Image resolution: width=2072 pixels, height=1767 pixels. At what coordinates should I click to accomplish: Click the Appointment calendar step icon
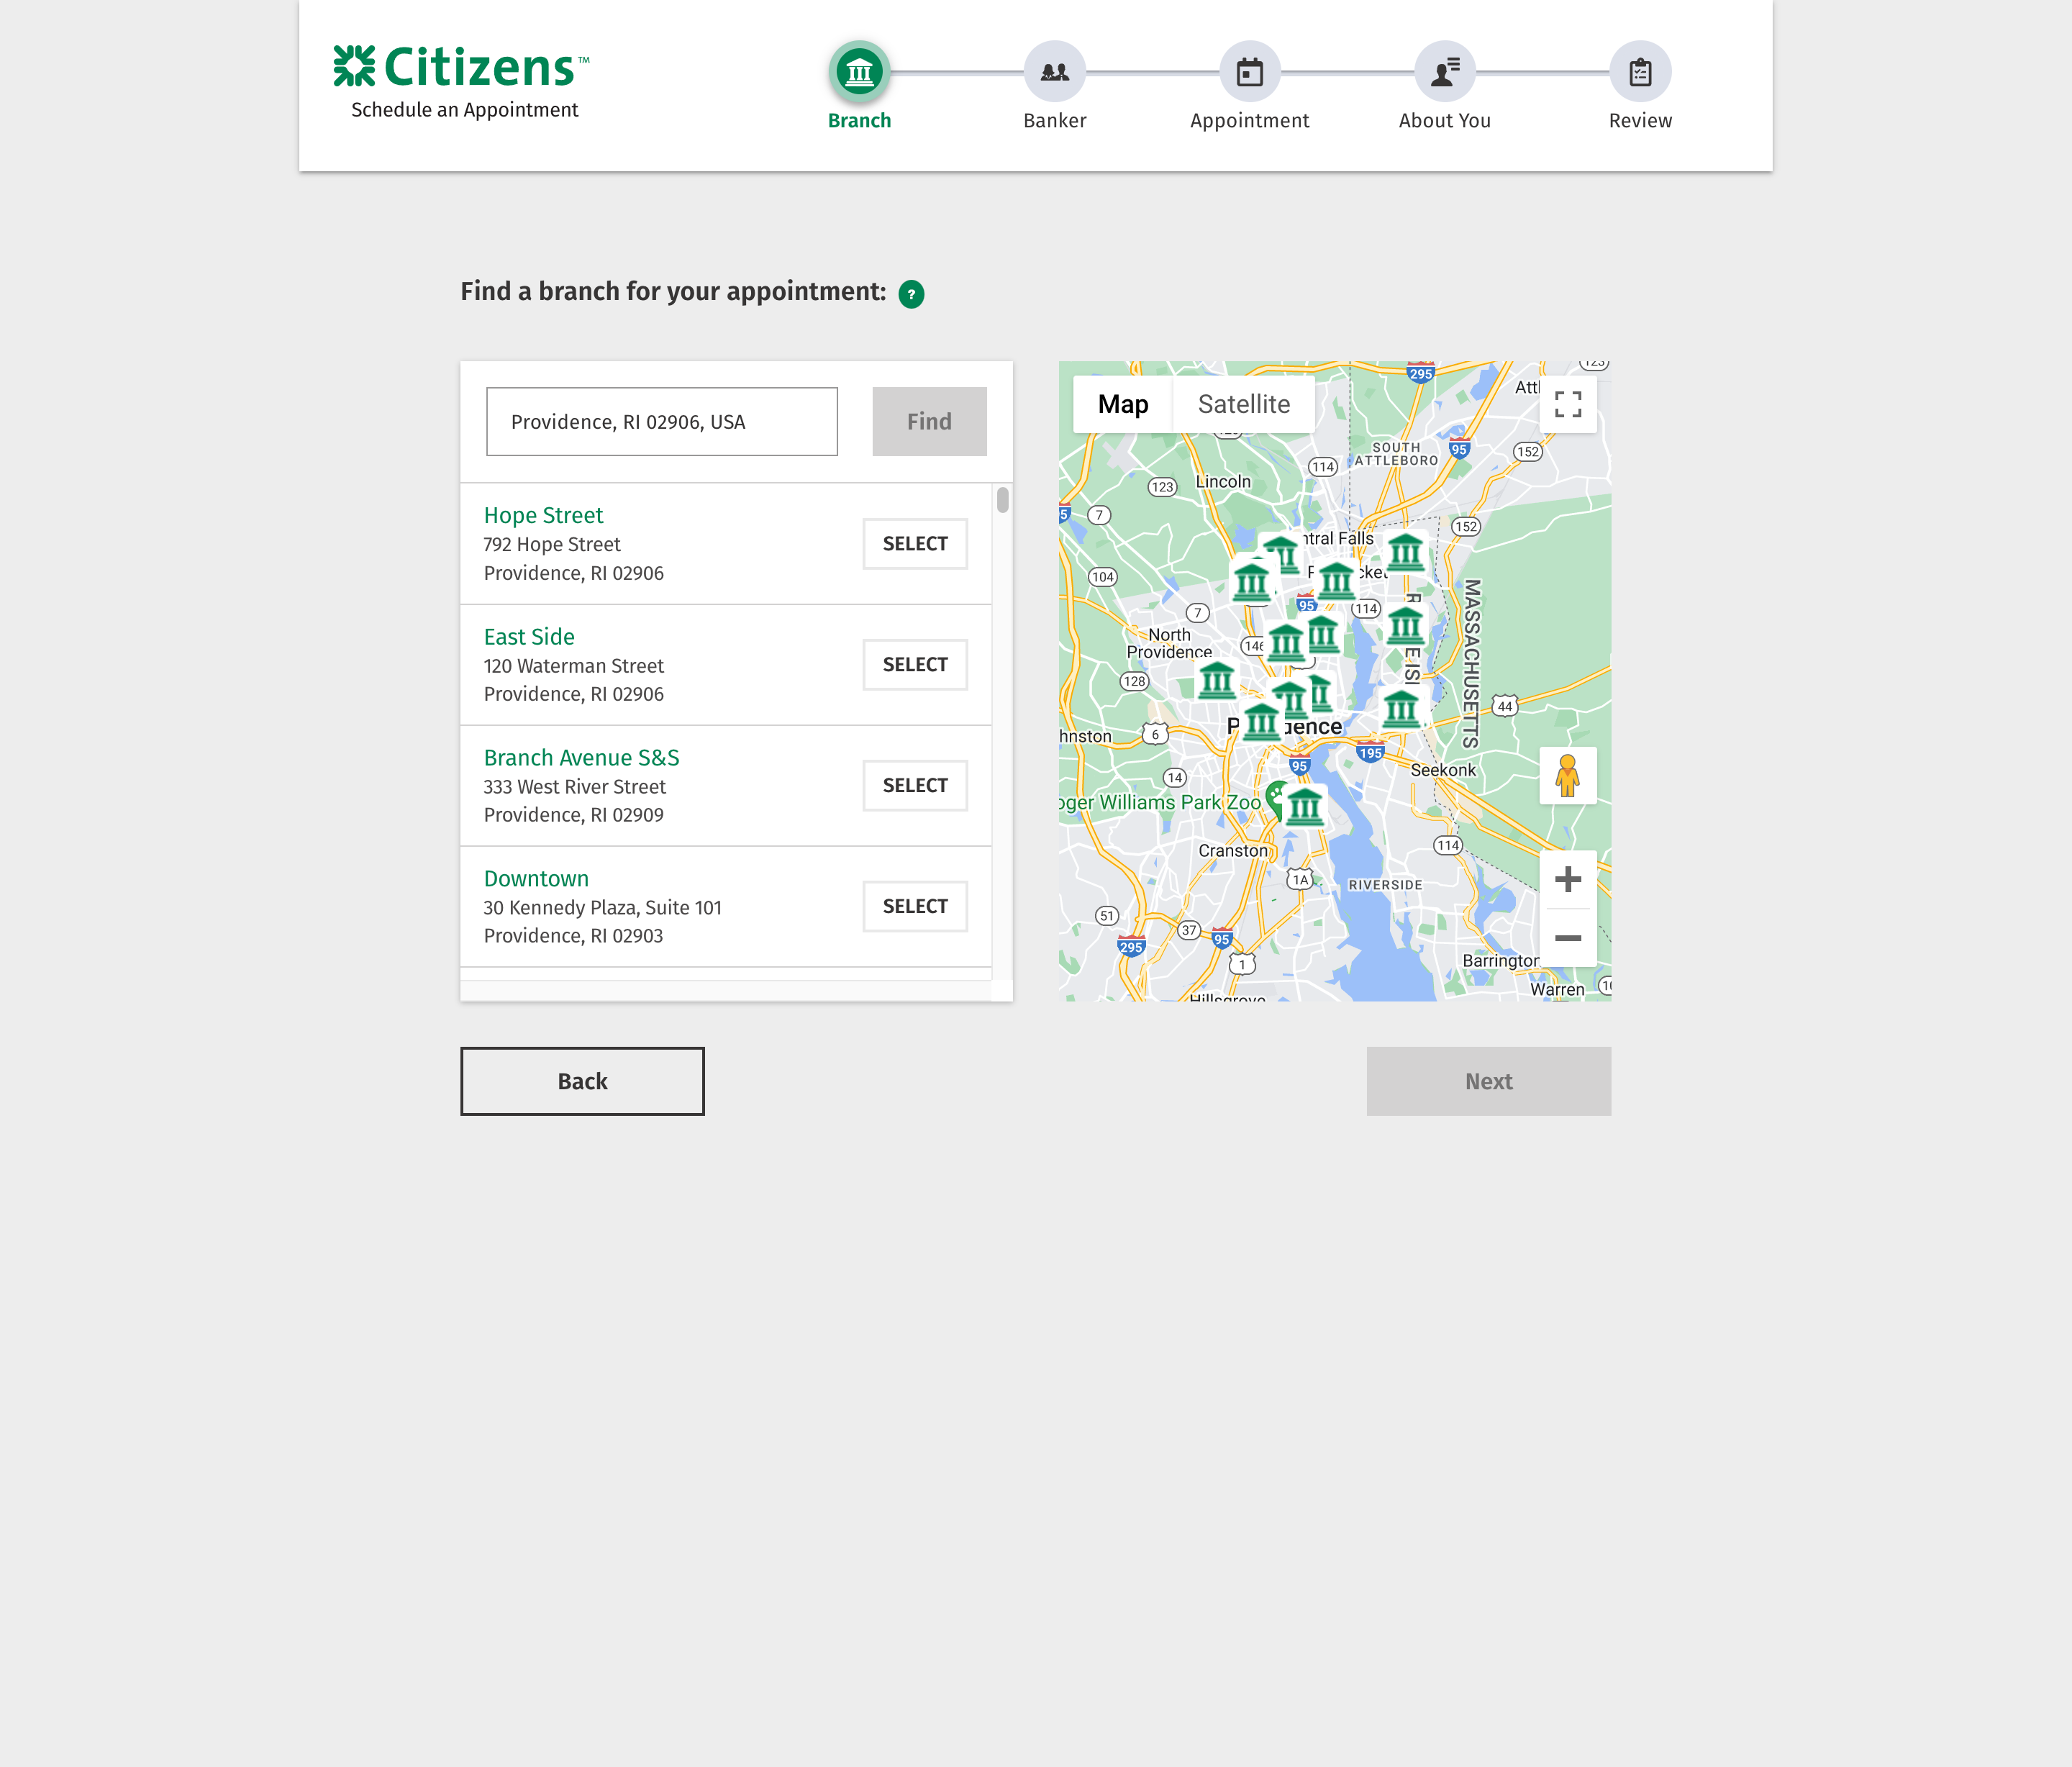(1249, 72)
